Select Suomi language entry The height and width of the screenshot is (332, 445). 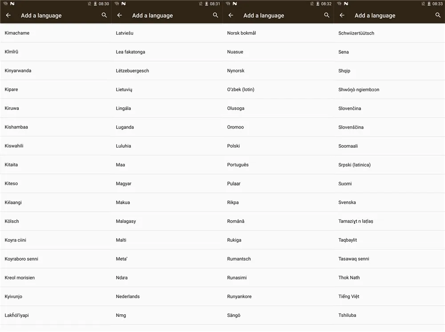389,184
